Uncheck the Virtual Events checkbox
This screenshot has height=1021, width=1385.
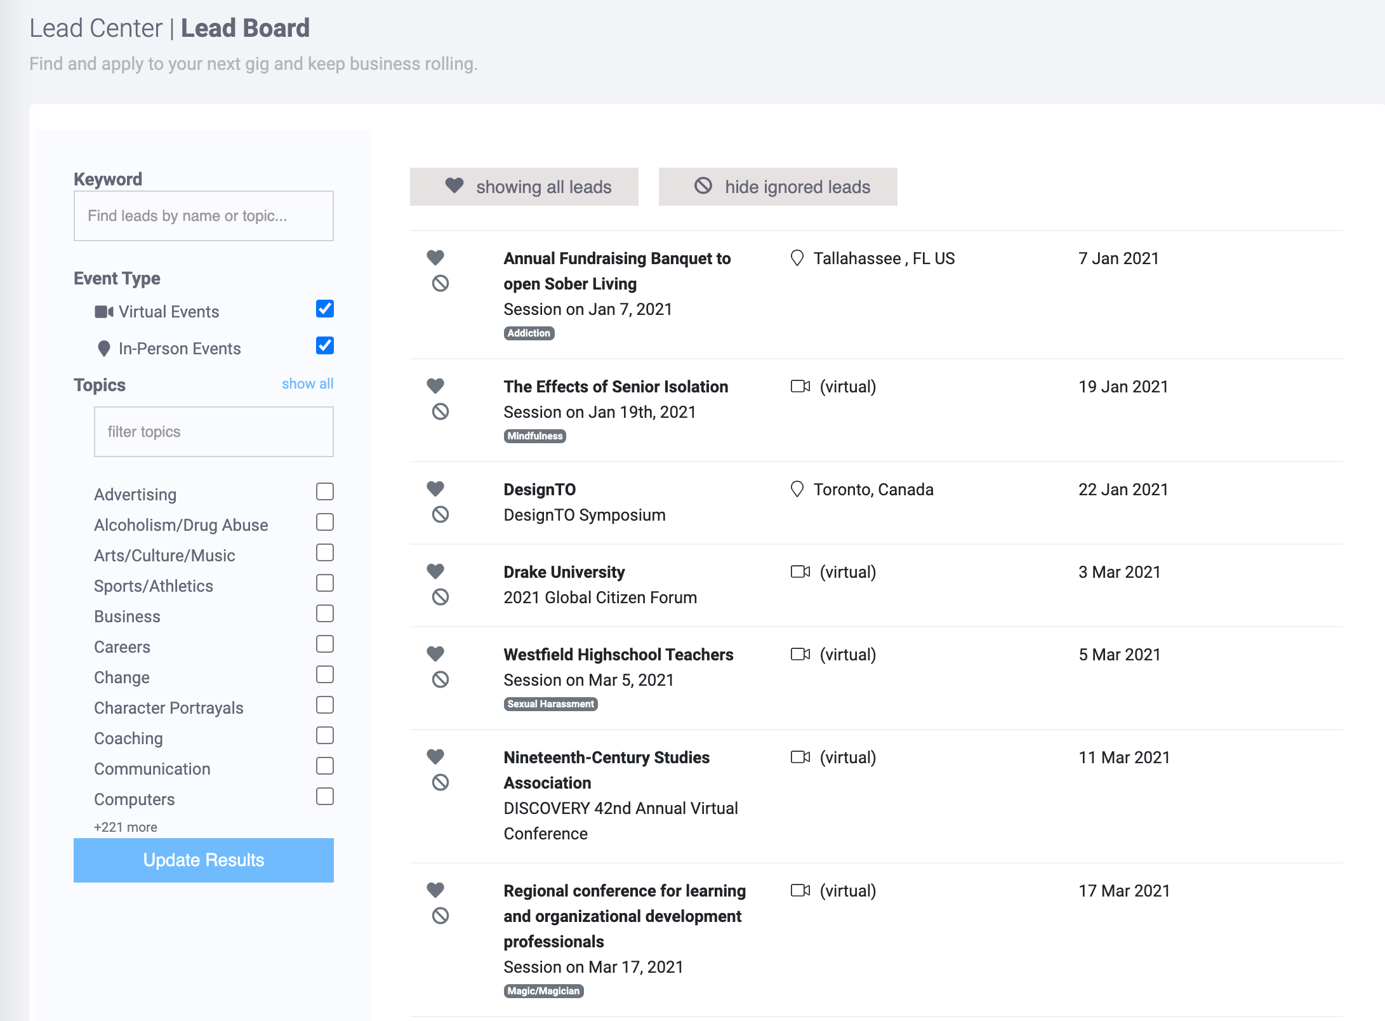pos(325,309)
